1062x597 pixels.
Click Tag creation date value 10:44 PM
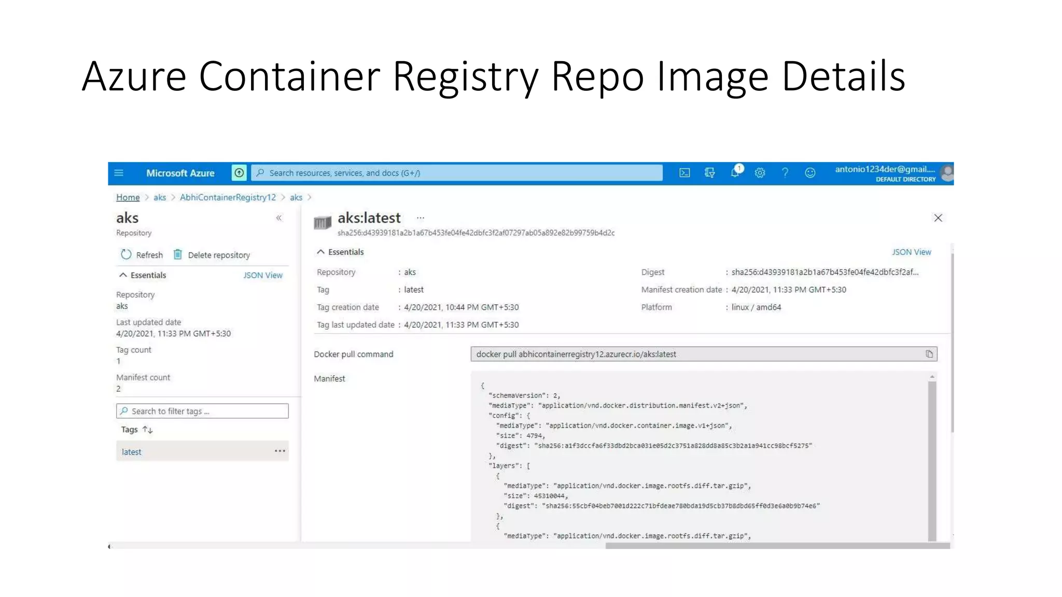tap(461, 307)
